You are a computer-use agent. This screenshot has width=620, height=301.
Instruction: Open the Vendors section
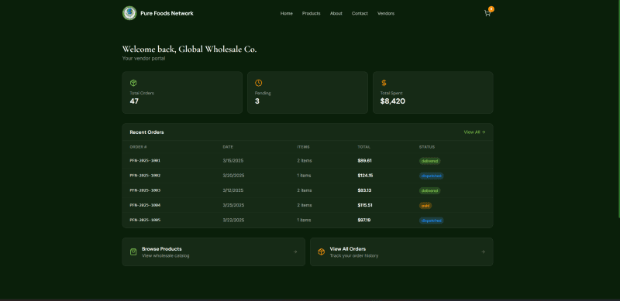[386, 13]
